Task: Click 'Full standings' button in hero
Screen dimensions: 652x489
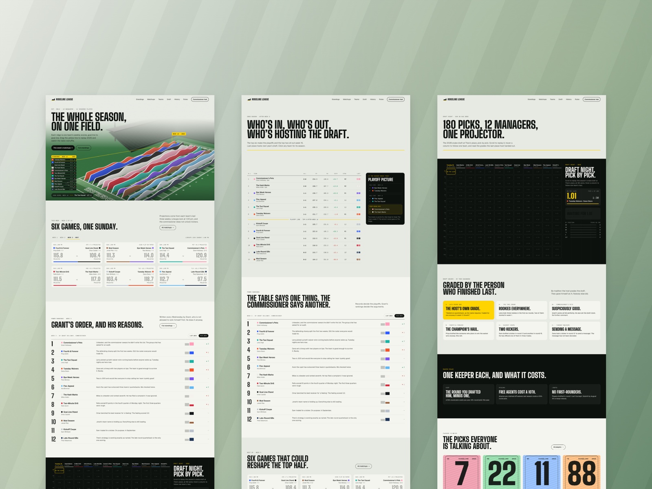Action: [x=84, y=148]
